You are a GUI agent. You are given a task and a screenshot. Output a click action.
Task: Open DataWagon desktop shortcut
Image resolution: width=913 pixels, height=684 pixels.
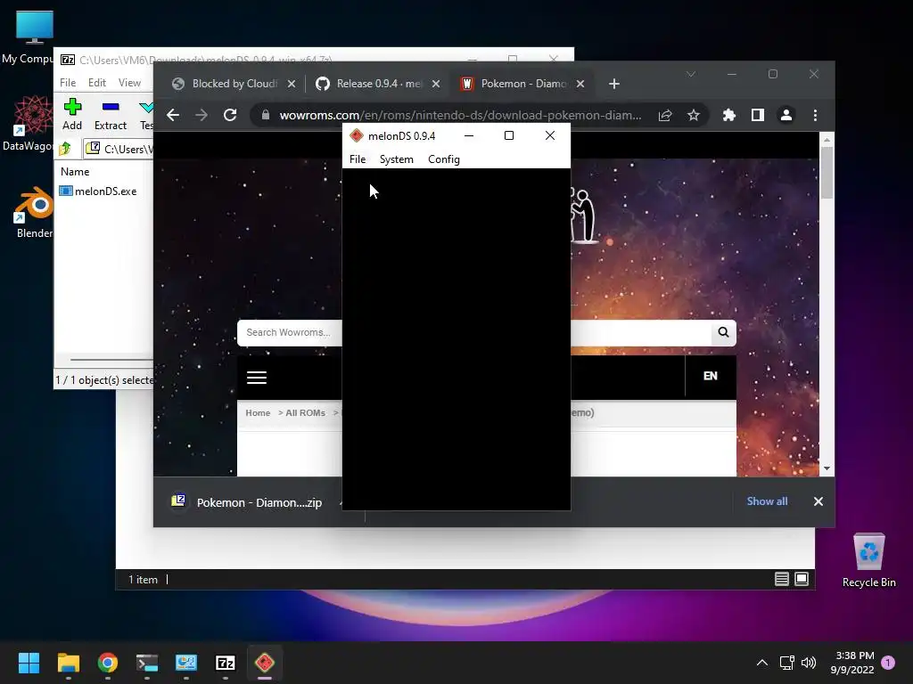(x=29, y=123)
